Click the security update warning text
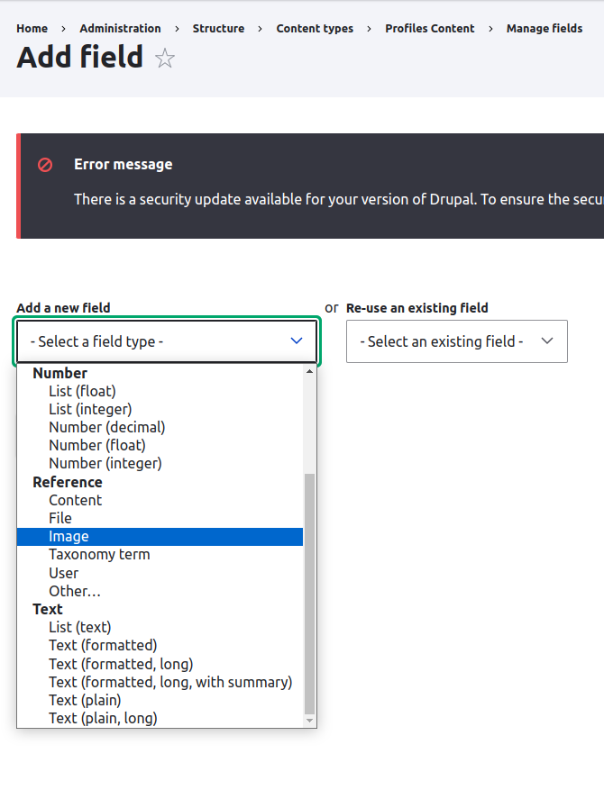This screenshot has width=604, height=790. [339, 199]
